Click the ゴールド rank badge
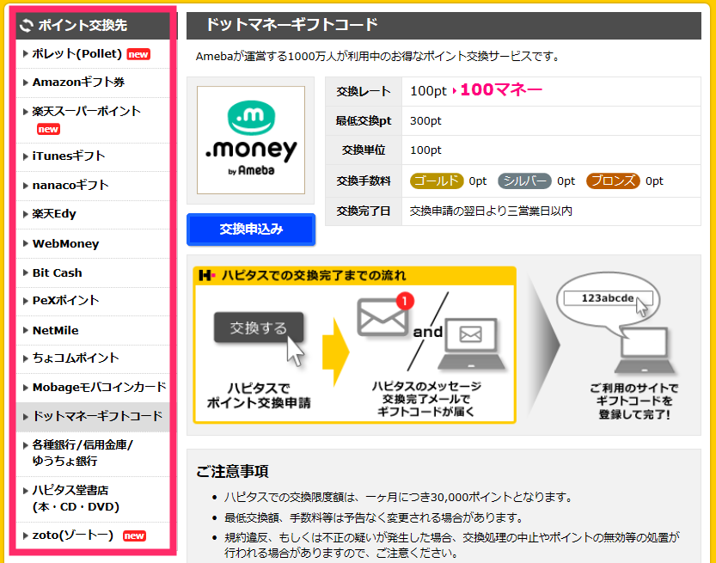The image size is (716, 563). pyautogui.click(x=437, y=181)
